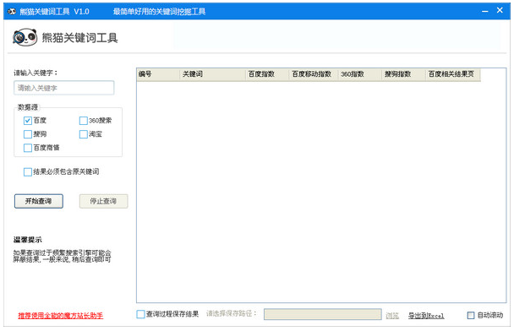Screen dimensions: 514x331
Task: Check the 搜狗 data source box
Action: [28, 134]
